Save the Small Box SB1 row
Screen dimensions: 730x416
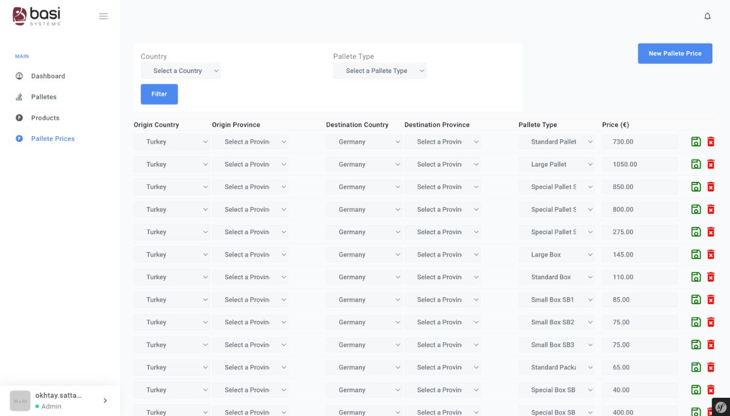coord(696,300)
